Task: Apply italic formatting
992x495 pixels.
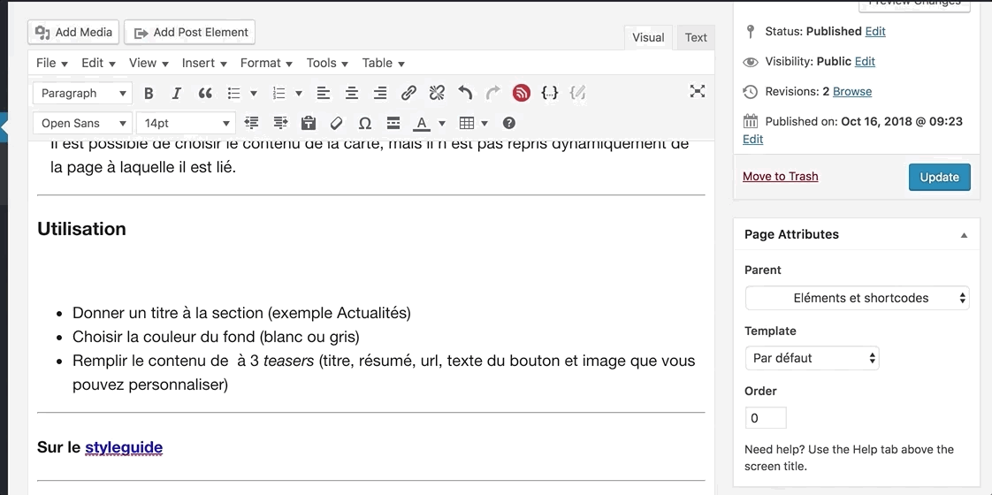Action: coord(177,93)
